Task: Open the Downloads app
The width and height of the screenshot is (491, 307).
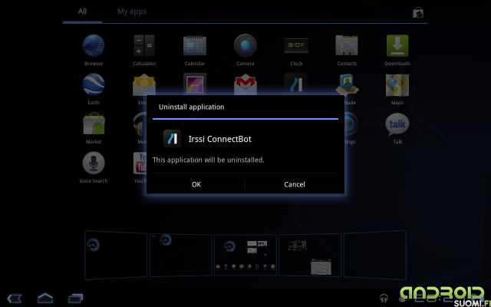Action: tap(397, 46)
